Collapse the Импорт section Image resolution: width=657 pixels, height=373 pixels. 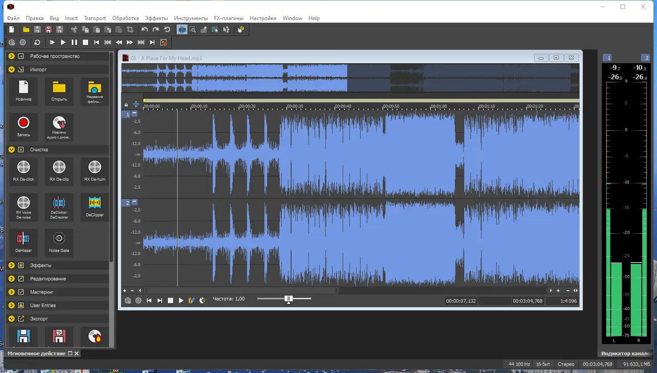click(12, 69)
